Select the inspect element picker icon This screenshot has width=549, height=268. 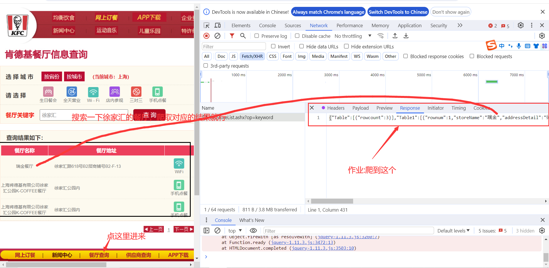click(x=206, y=25)
